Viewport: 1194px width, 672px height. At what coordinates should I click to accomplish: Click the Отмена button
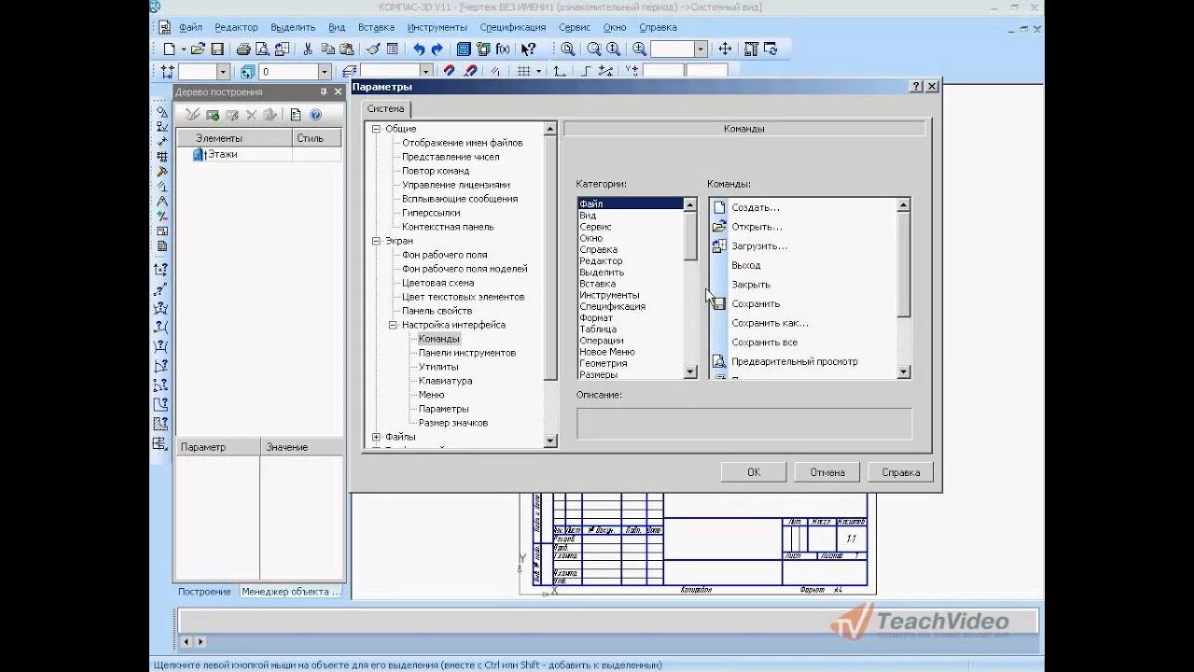(x=826, y=472)
